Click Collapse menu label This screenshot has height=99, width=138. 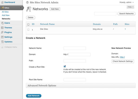point(11,47)
